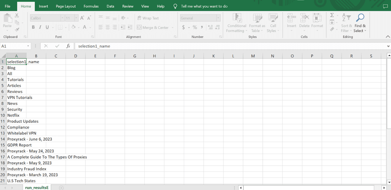This screenshot has width=391, height=190.
Task: Click the Fill down arrow icon
Action: [x=332, y=22]
